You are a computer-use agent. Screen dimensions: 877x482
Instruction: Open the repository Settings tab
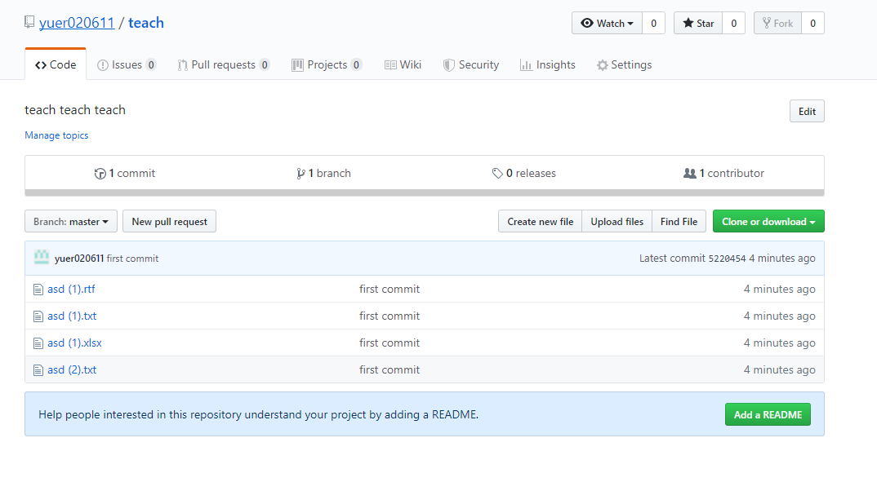coord(624,64)
